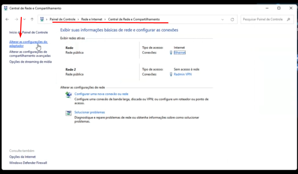Click the Control Panel icon in address bar
Viewport: 298px width, 174px height.
(42, 19)
